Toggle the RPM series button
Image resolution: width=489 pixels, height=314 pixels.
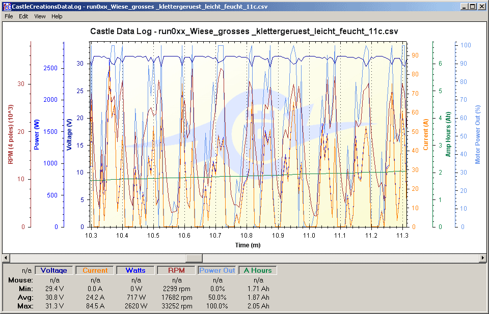(176, 270)
